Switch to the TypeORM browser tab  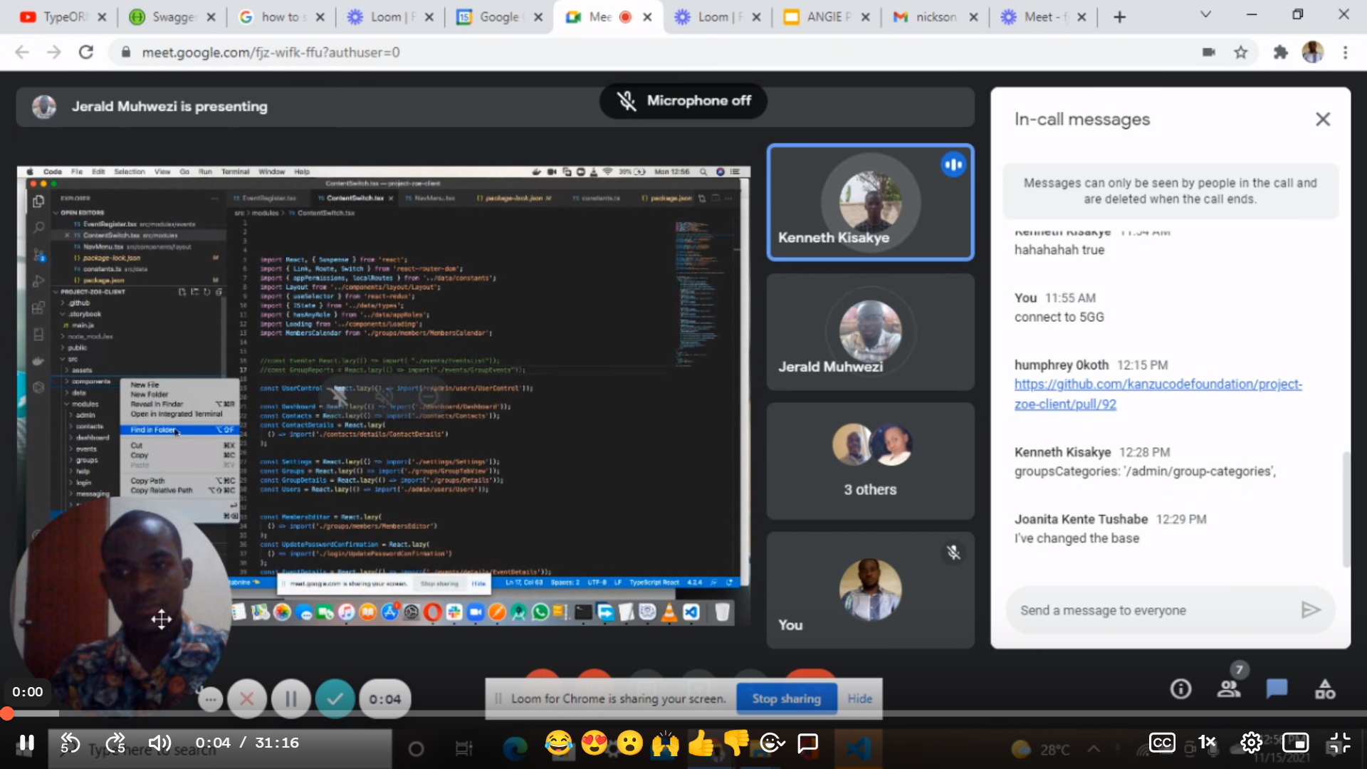click(63, 16)
